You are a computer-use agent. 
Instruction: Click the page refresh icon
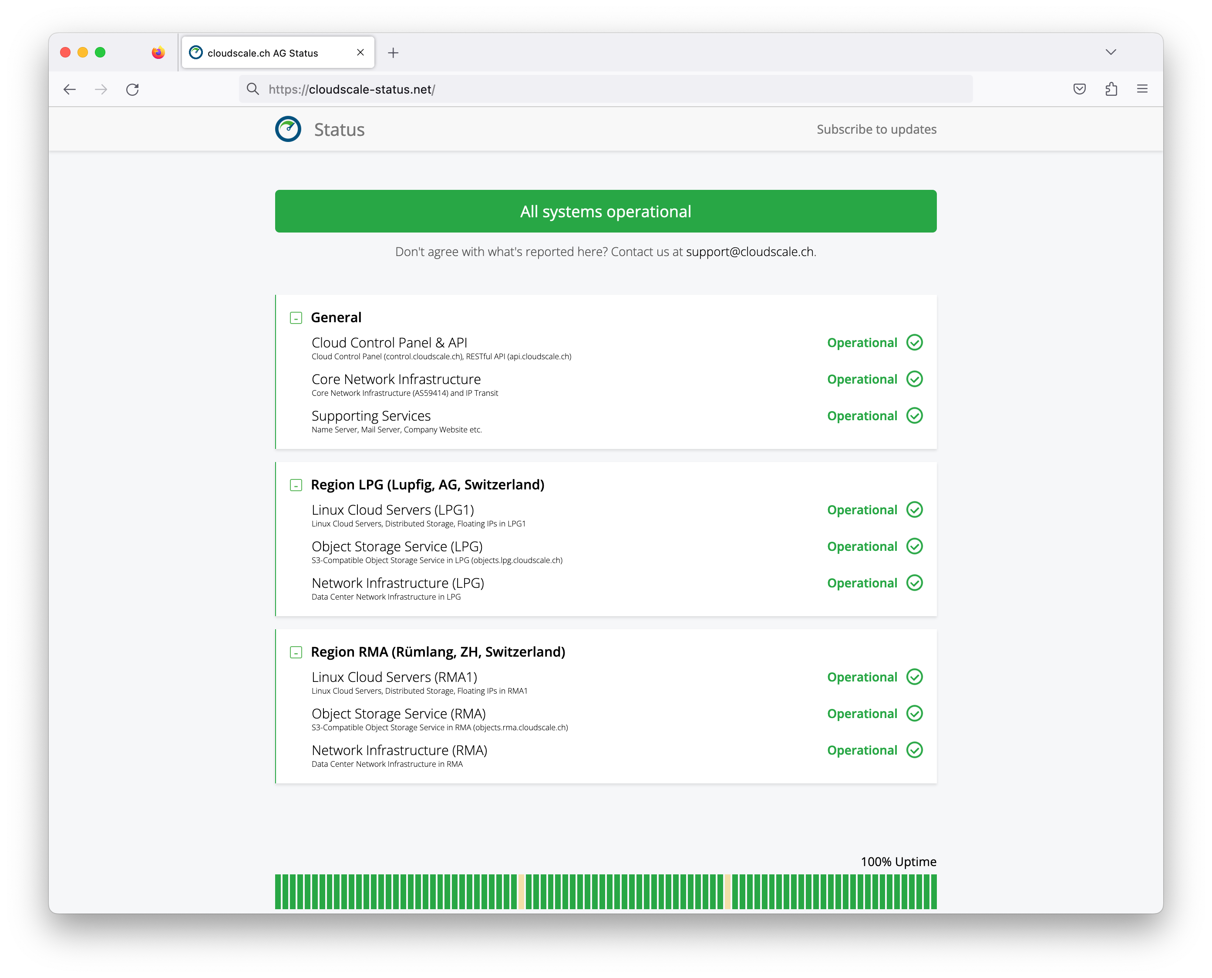(x=134, y=89)
